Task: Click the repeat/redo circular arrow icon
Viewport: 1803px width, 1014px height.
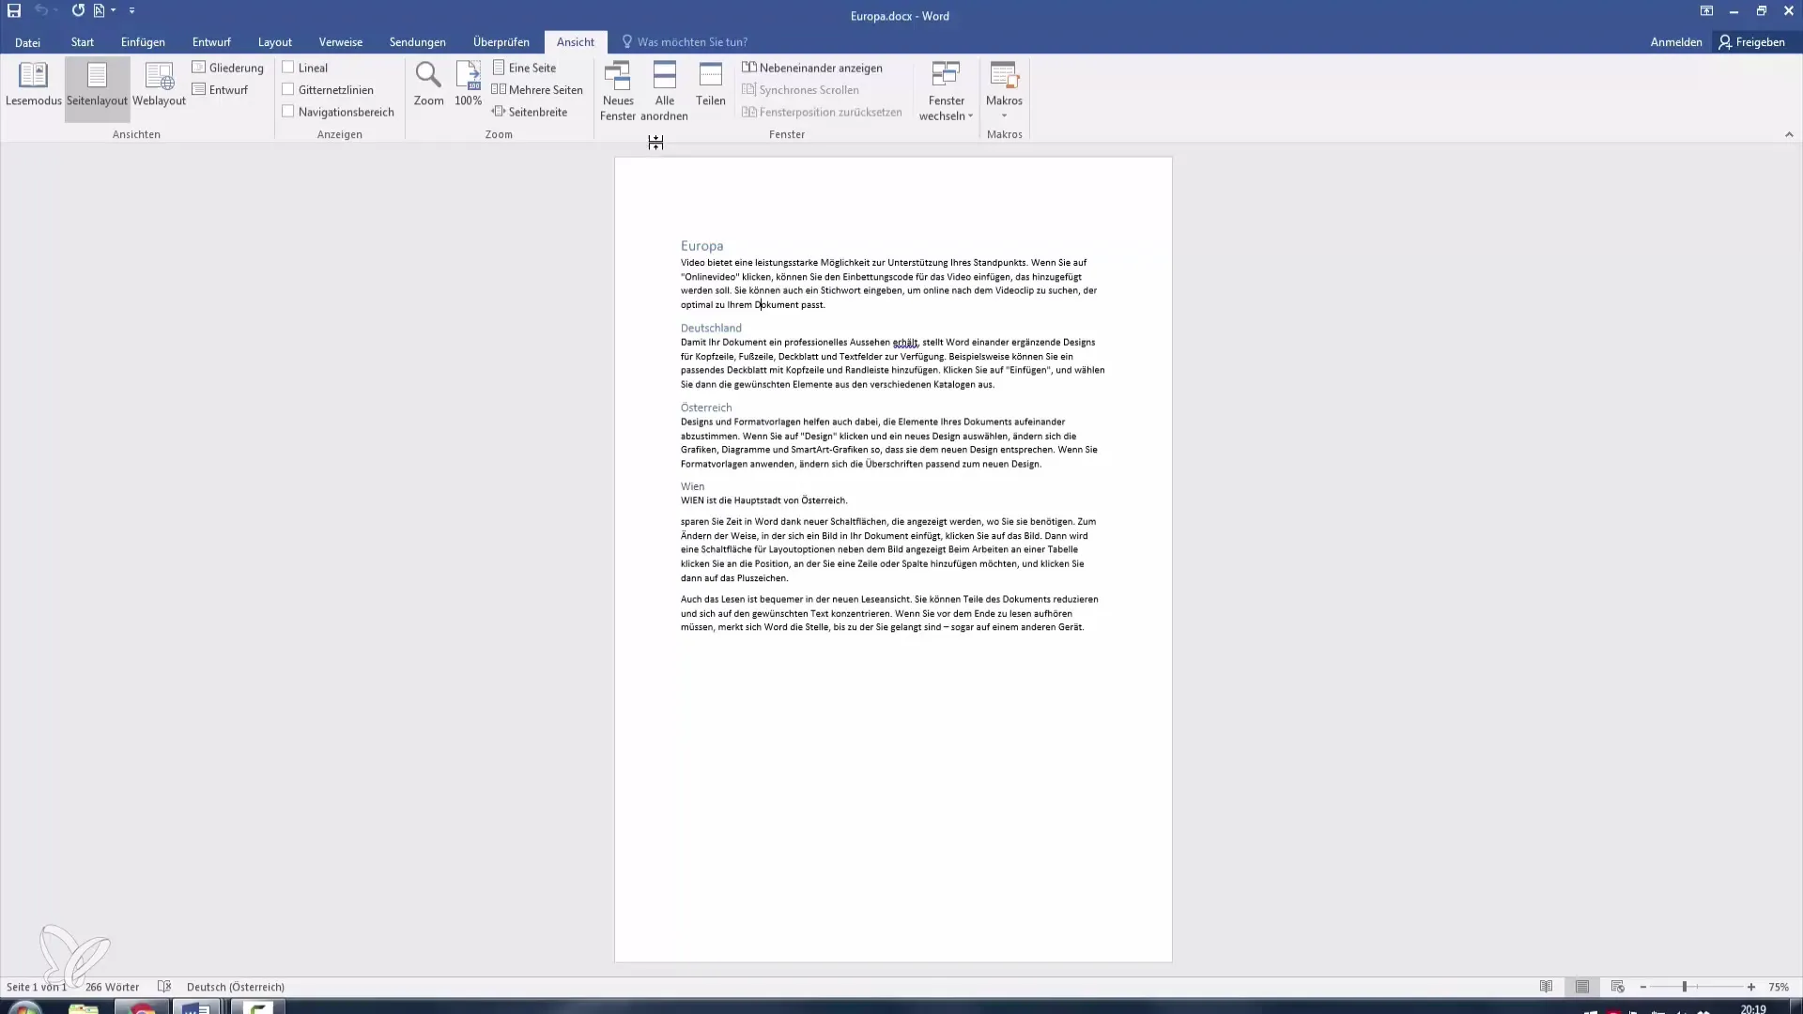Action: coord(78,10)
